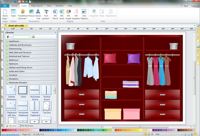The height and width of the screenshot is (136, 200).
Task: Select the Chest shape in library
Action: [x=23, y=90]
